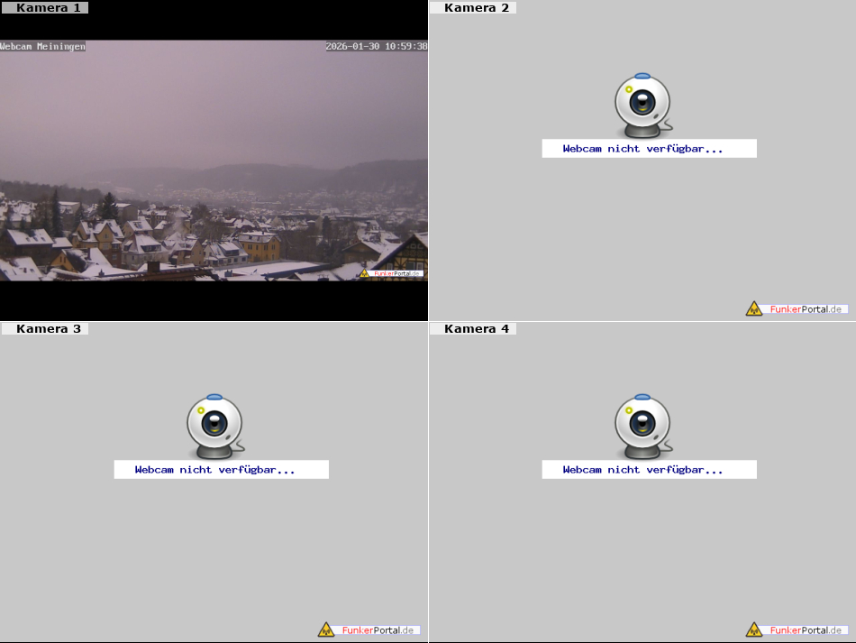Click the yellow warning triangle in Kamera 4

tap(754, 629)
